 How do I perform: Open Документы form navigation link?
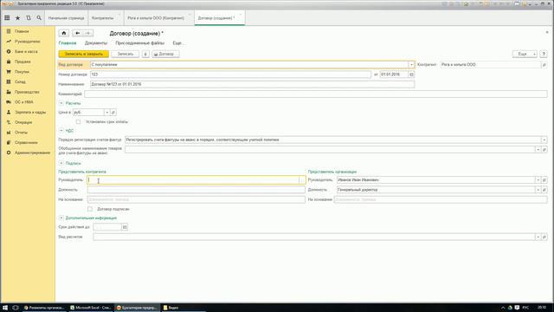click(x=96, y=43)
